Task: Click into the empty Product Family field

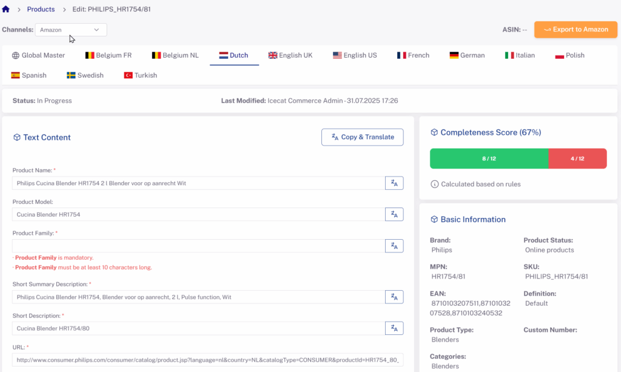Action: tap(198, 246)
